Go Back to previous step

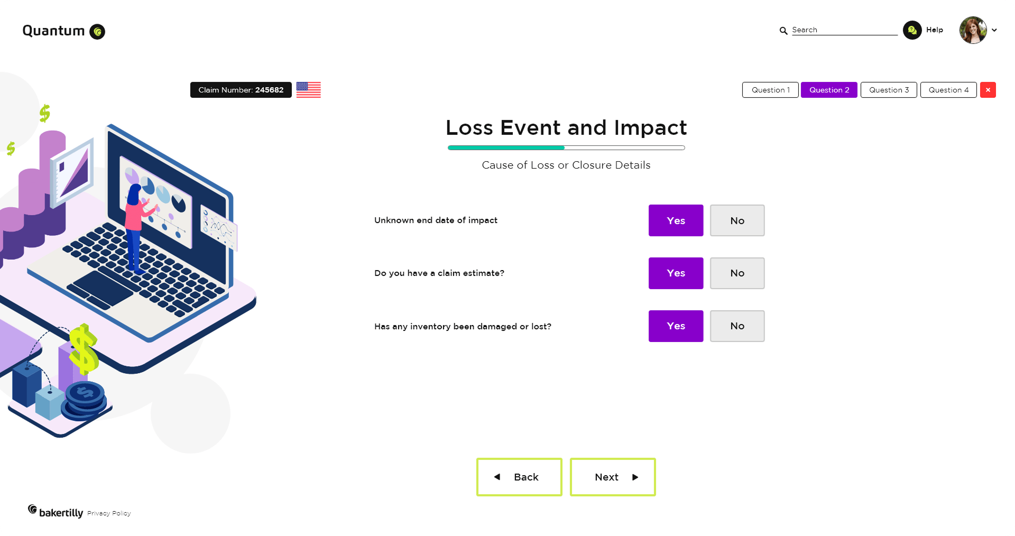tap(519, 477)
